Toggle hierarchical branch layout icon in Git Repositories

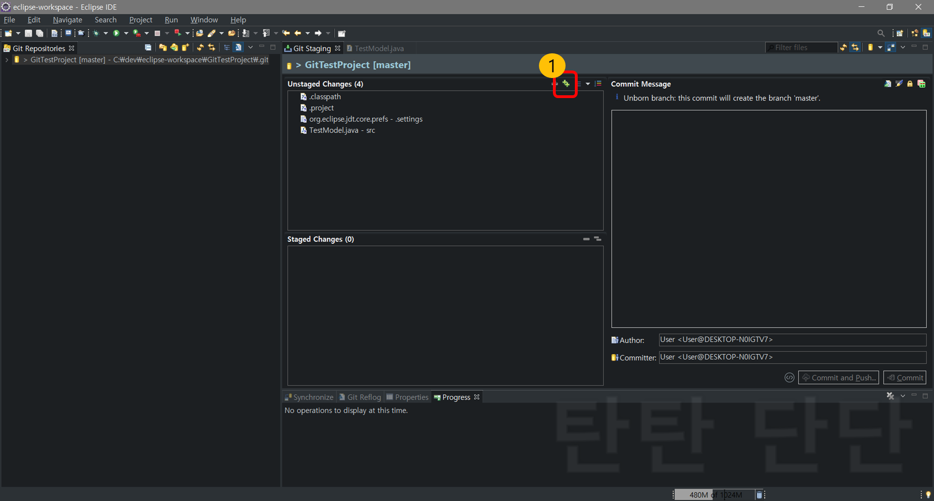click(226, 47)
